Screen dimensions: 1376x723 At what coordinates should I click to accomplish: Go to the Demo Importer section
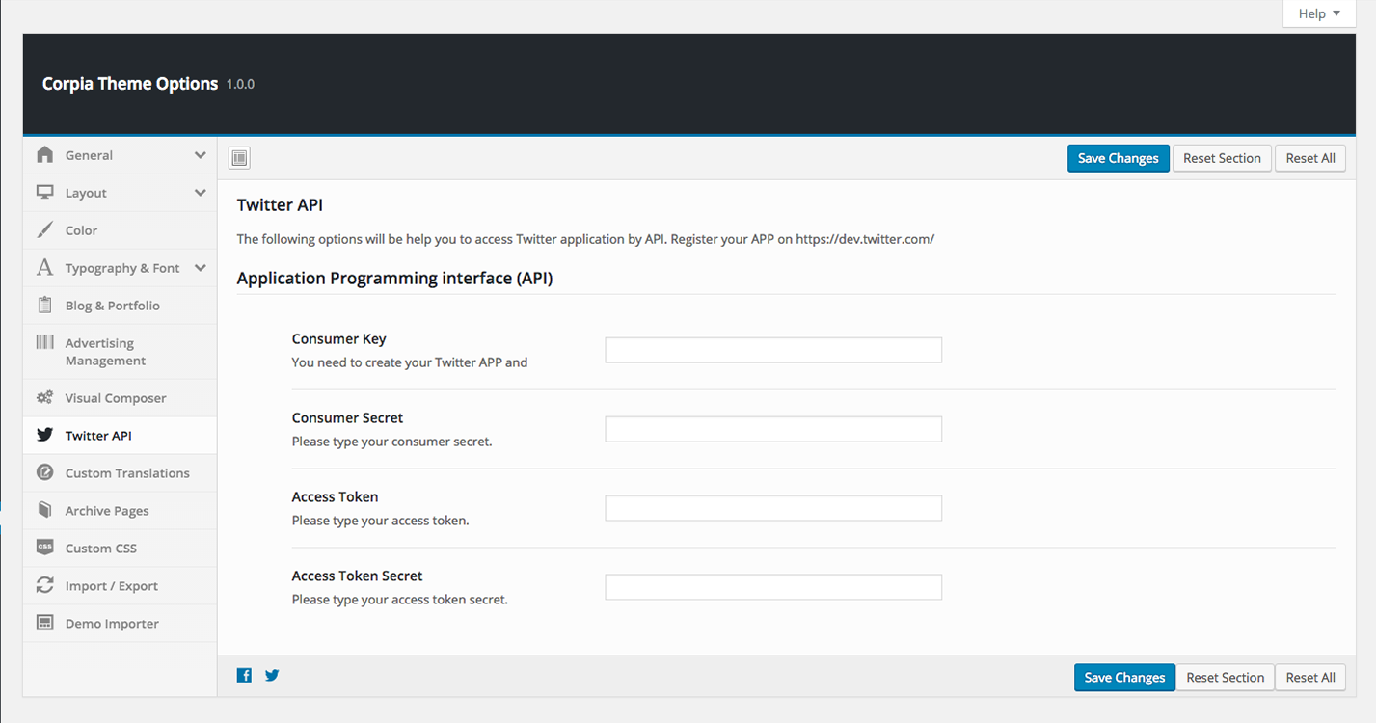[112, 624]
